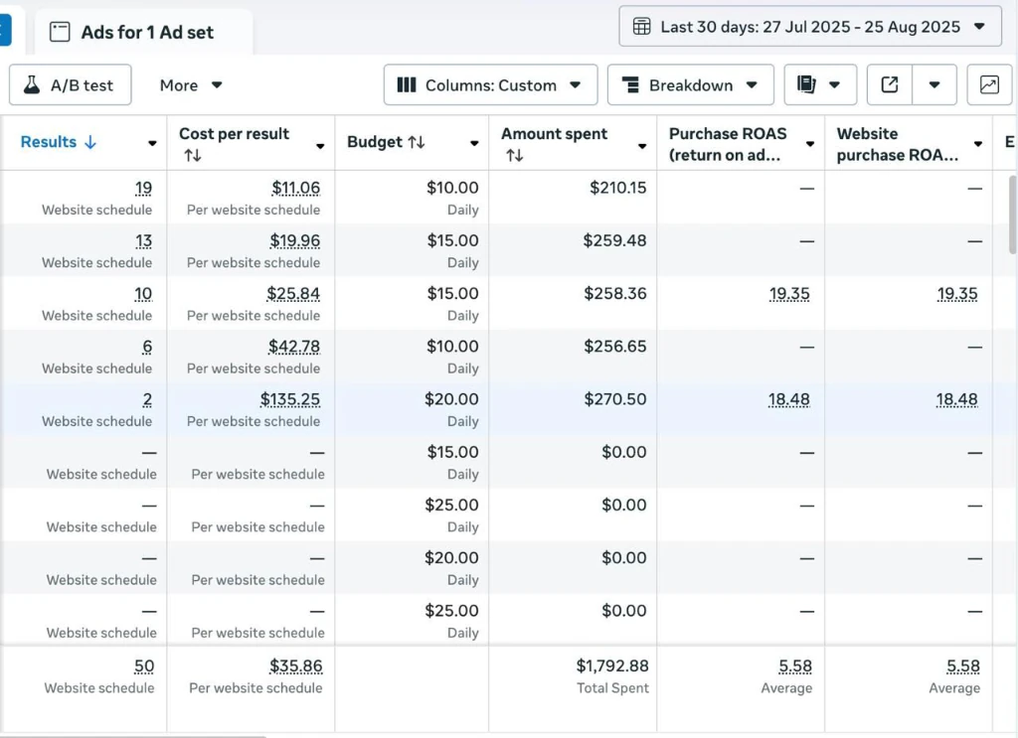Expand the export options arrow
Screen dimensions: 1018x738
pyautogui.click(x=934, y=85)
